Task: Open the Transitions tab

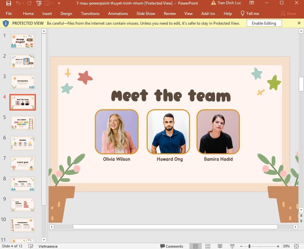Action: tap(90, 13)
